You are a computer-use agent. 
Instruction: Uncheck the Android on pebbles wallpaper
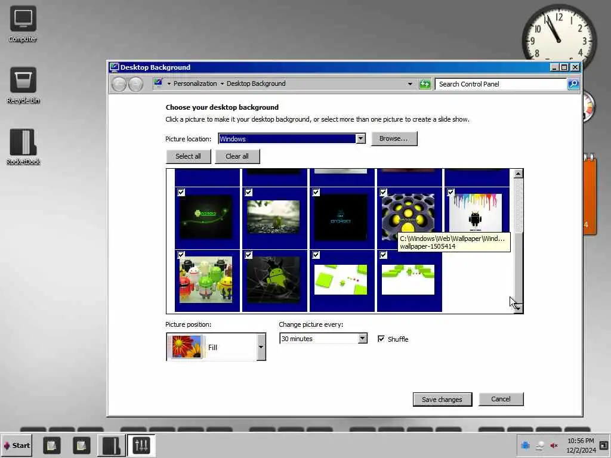coord(249,193)
